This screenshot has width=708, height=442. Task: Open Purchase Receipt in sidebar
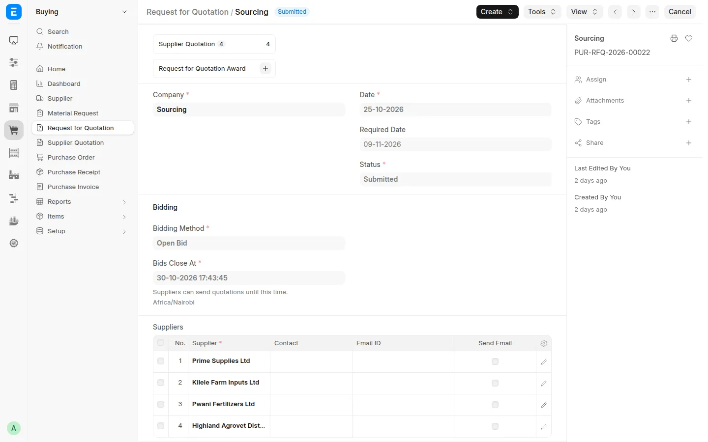click(x=83, y=172)
